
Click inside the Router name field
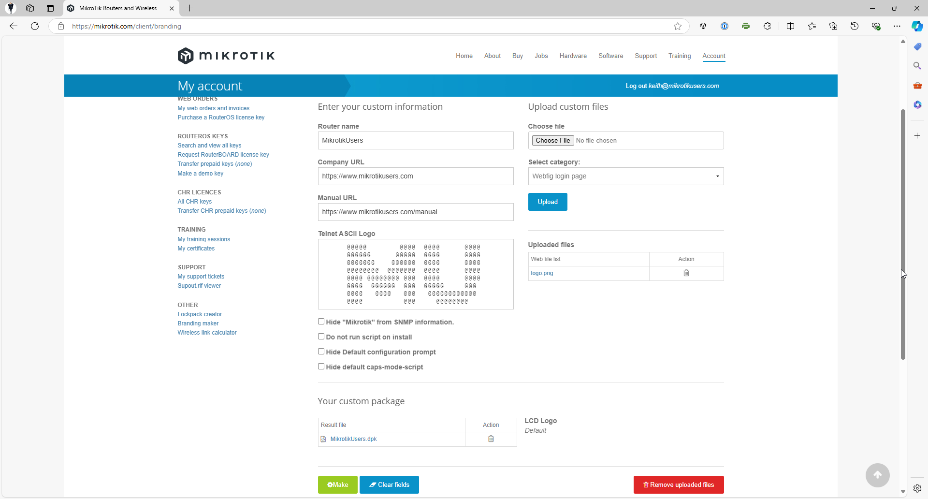tap(415, 140)
